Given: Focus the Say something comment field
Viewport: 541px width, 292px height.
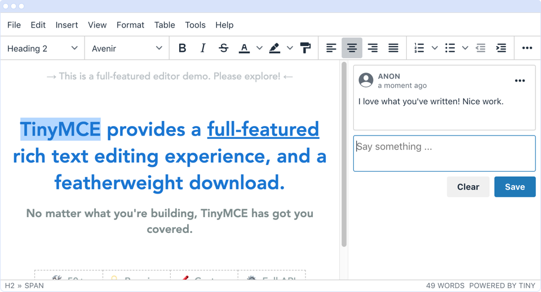Looking at the screenshot, I should (x=445, y=153).
